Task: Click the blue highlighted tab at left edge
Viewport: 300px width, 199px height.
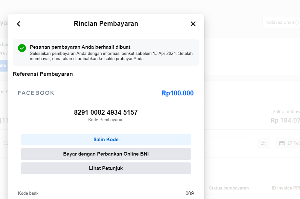Action: click(3, 65)
